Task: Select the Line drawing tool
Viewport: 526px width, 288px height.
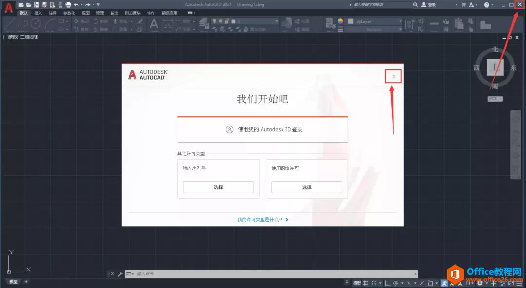Action: click(x=9, y=24)
